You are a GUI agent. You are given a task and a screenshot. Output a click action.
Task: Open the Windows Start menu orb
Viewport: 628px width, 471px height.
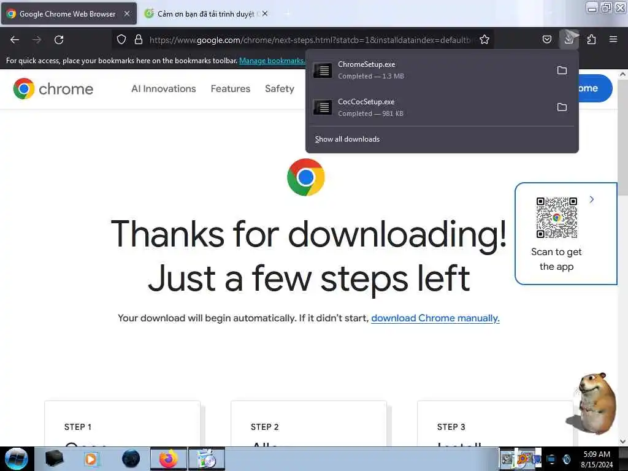coord(17,459)
